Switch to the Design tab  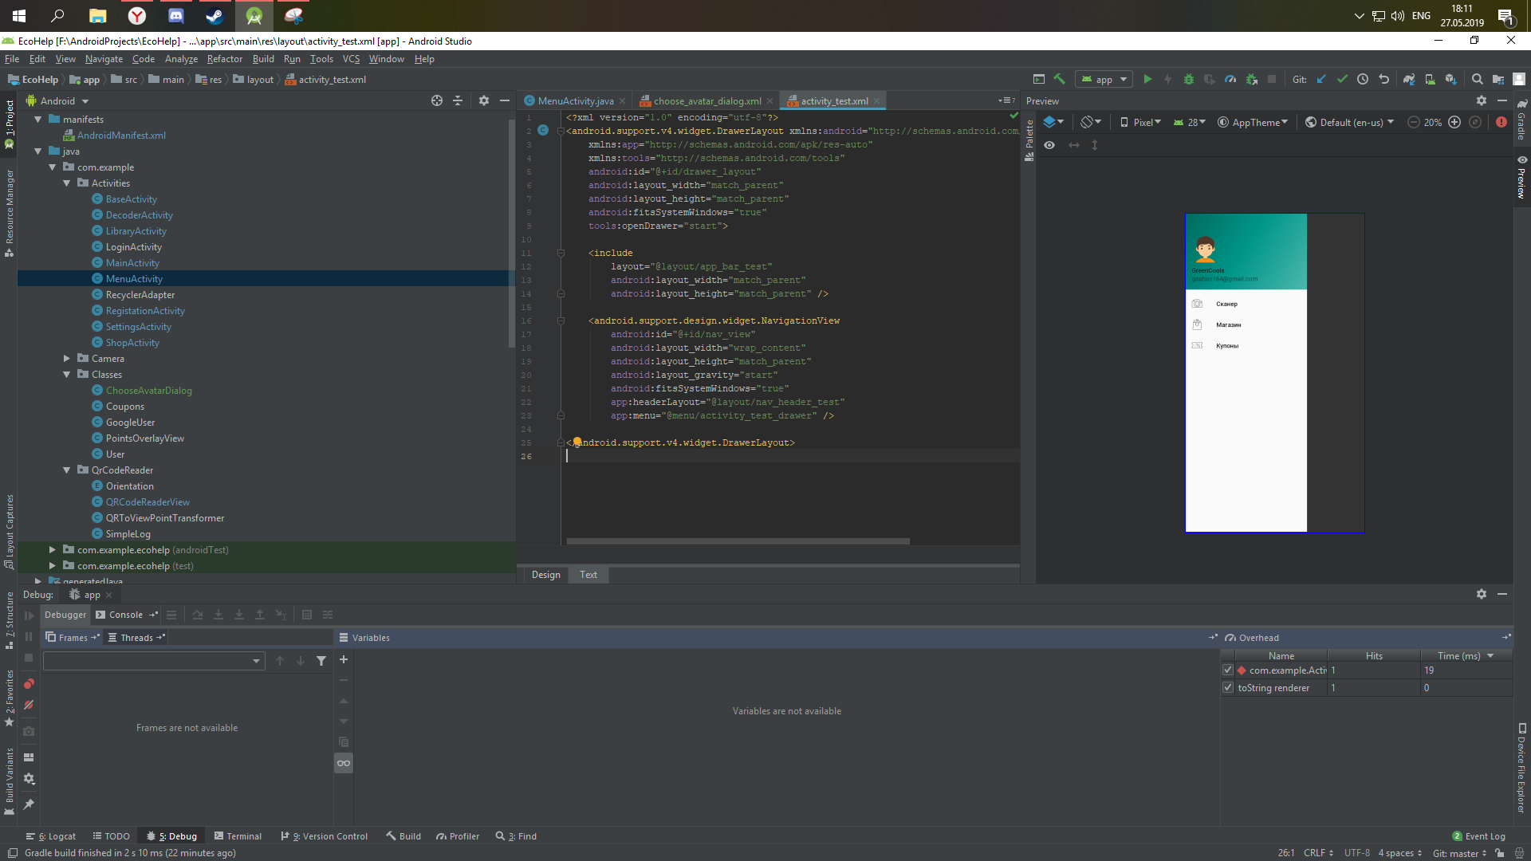coord(545,575)
